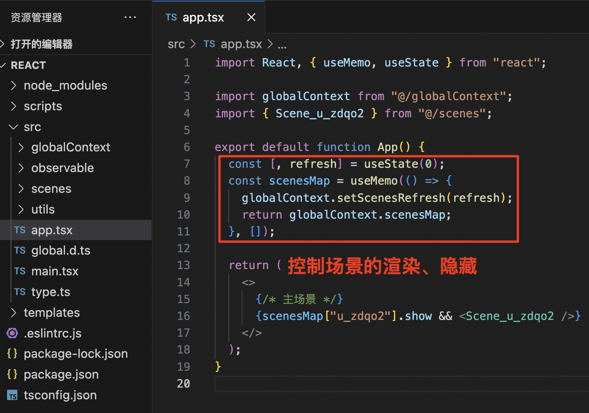Viewport: 589px width, 413px height.
Task: Click the src breadcrumb segment
Action: (x=176, y=44)
